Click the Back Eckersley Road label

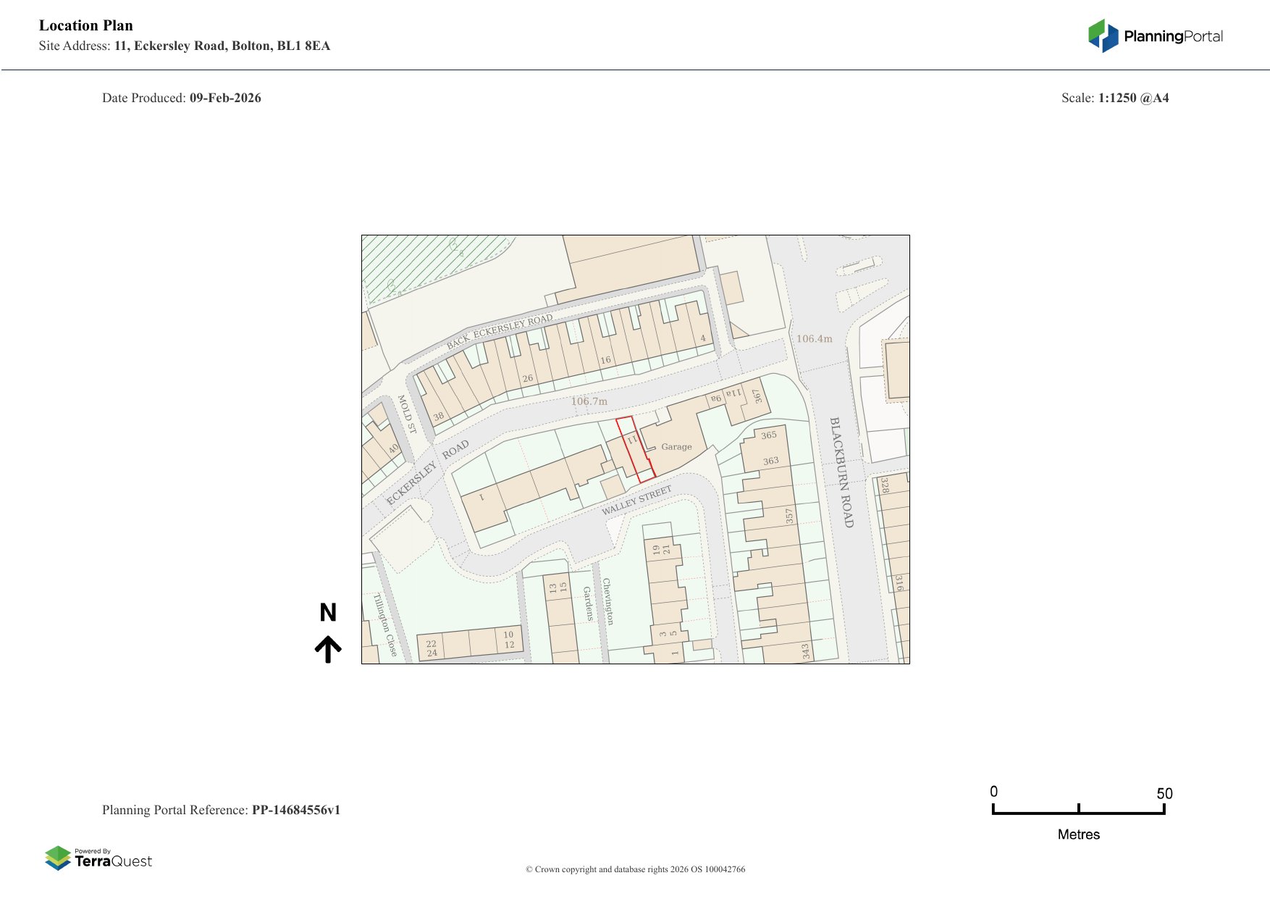[x=500, y=331]
